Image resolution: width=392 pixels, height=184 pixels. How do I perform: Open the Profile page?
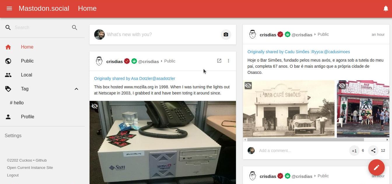pos(27,117)
